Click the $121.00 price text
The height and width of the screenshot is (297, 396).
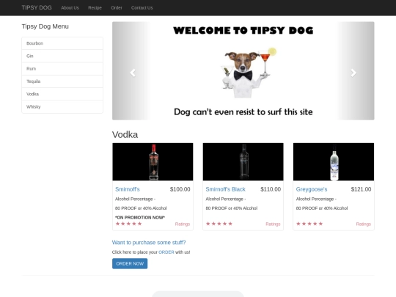coord(361,189)
